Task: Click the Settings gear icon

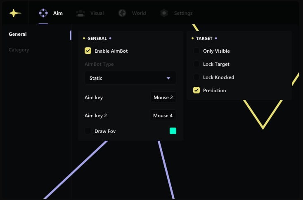Action: pyautogui.click(x=164, y=13)
